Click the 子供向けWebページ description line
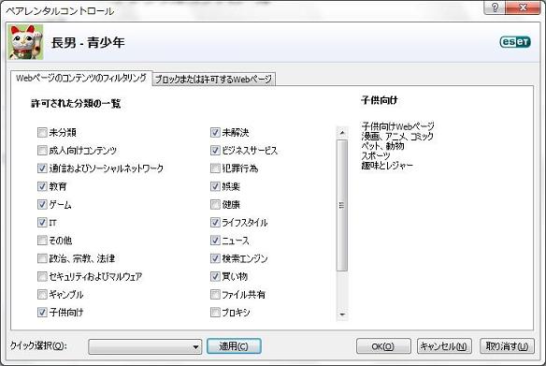This screenshot has width=546, height=366. pyautogui.click(x=397, y=126)
